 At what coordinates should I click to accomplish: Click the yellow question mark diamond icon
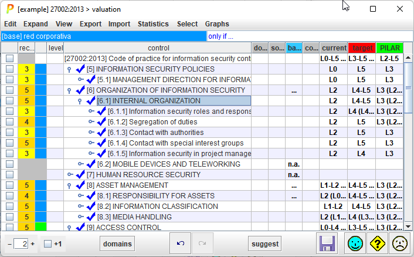coord(378,244)
